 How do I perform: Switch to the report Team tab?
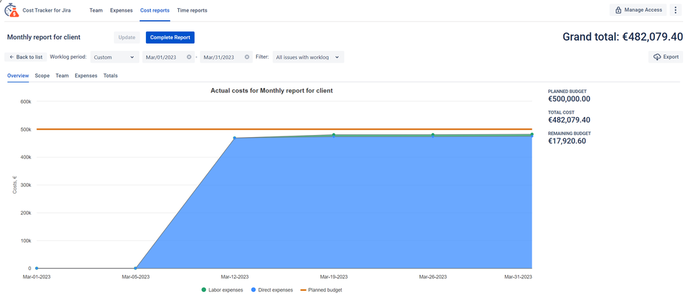coord(62,76)
